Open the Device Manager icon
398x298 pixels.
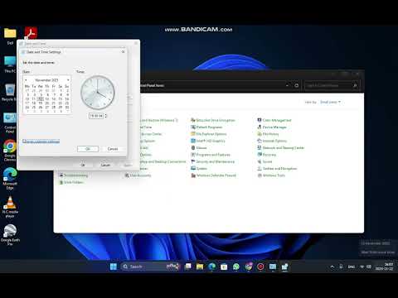(x=260, y=127)
